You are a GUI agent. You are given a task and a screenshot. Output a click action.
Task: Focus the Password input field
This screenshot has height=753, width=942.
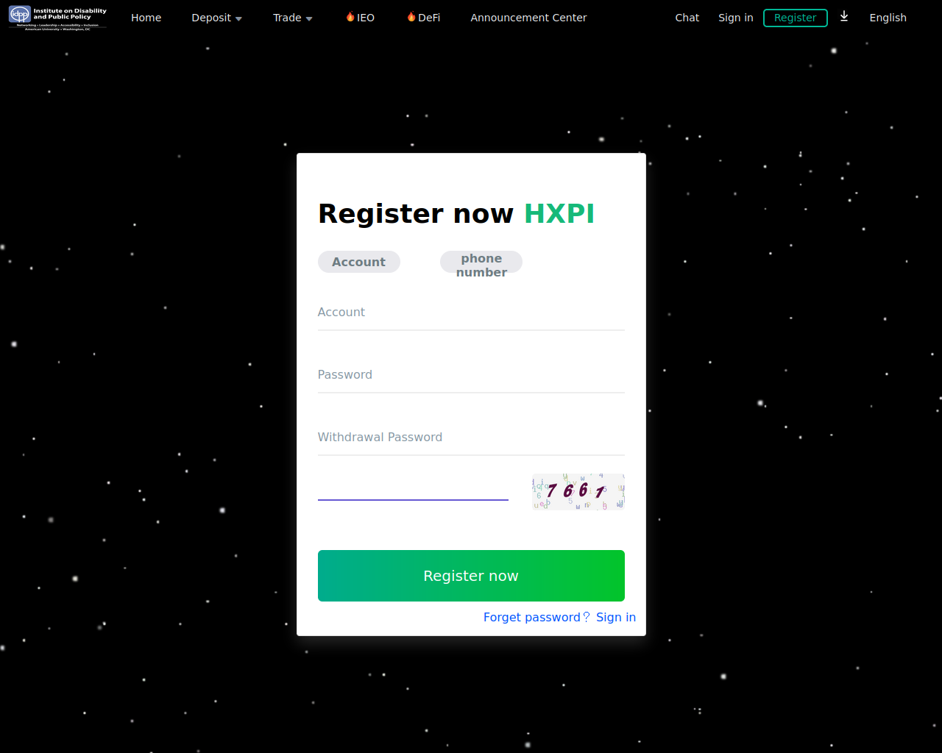click(x=471, y=375)
